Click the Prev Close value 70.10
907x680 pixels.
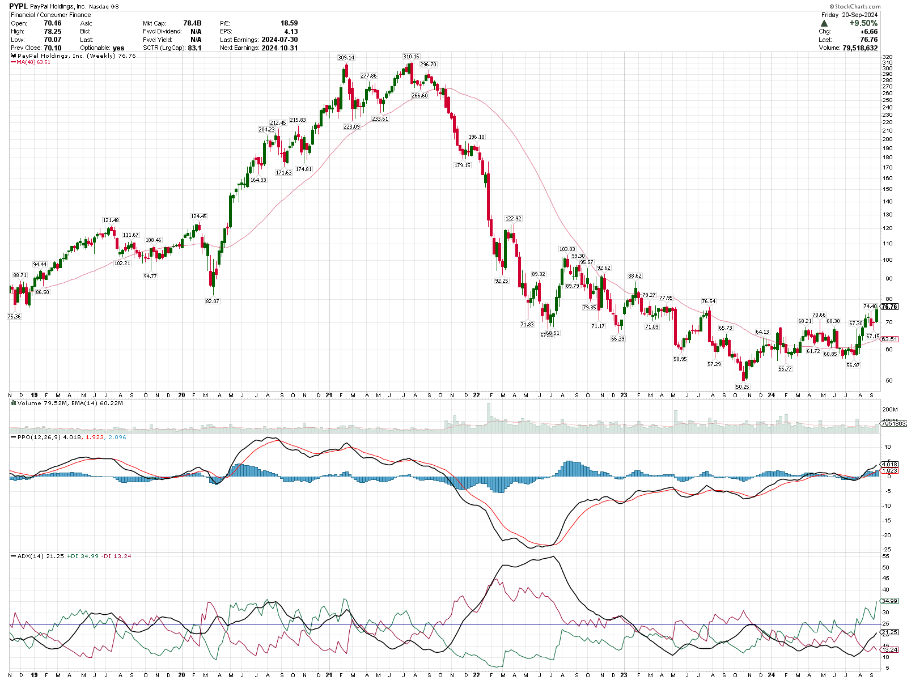tap(53, 48)
